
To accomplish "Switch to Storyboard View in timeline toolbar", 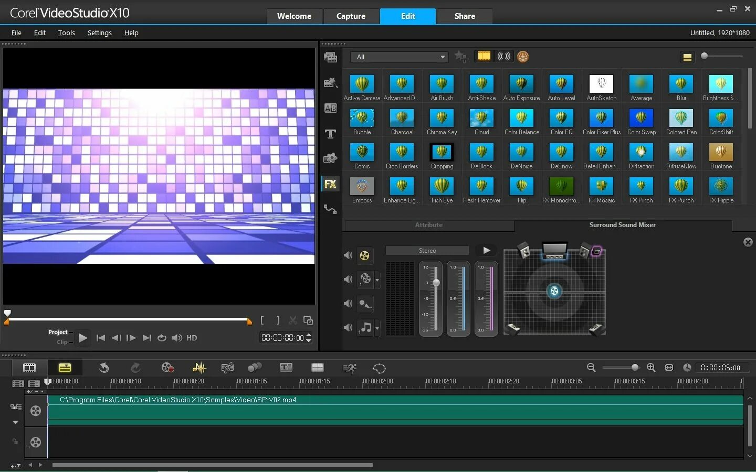I will (29, 368).
